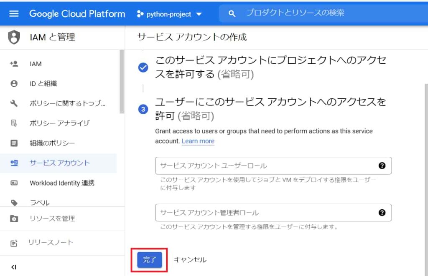Open the Learn more link
Viewport: 428px width, 276px height.
pos(198,141)
